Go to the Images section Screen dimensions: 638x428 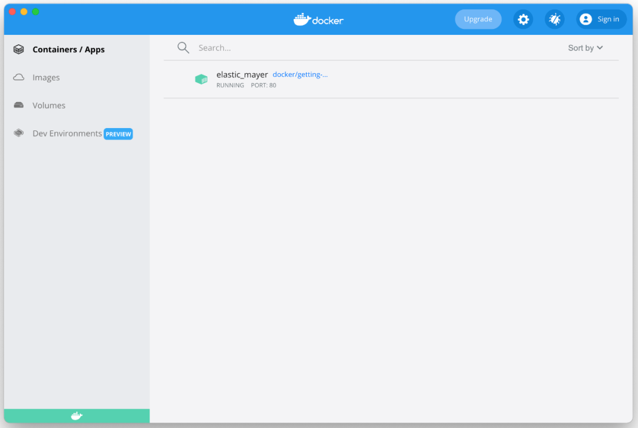(x=46, y=77)
